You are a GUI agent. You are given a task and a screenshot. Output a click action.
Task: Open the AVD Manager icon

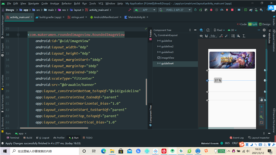(x=256, y=10)
